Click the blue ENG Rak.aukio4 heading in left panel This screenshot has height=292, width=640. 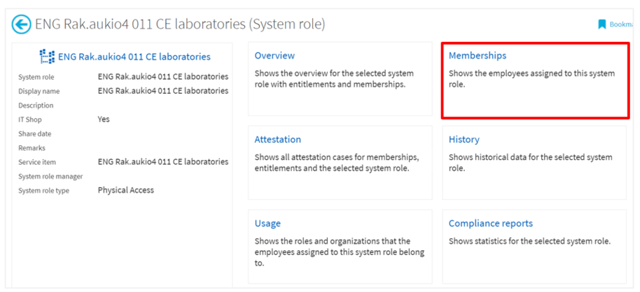[x=134, y=57]
